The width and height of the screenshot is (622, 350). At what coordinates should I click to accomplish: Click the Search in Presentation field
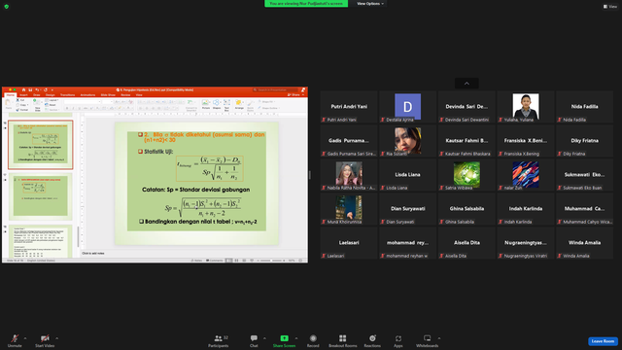pyautogui.click(x=275, y=90)
